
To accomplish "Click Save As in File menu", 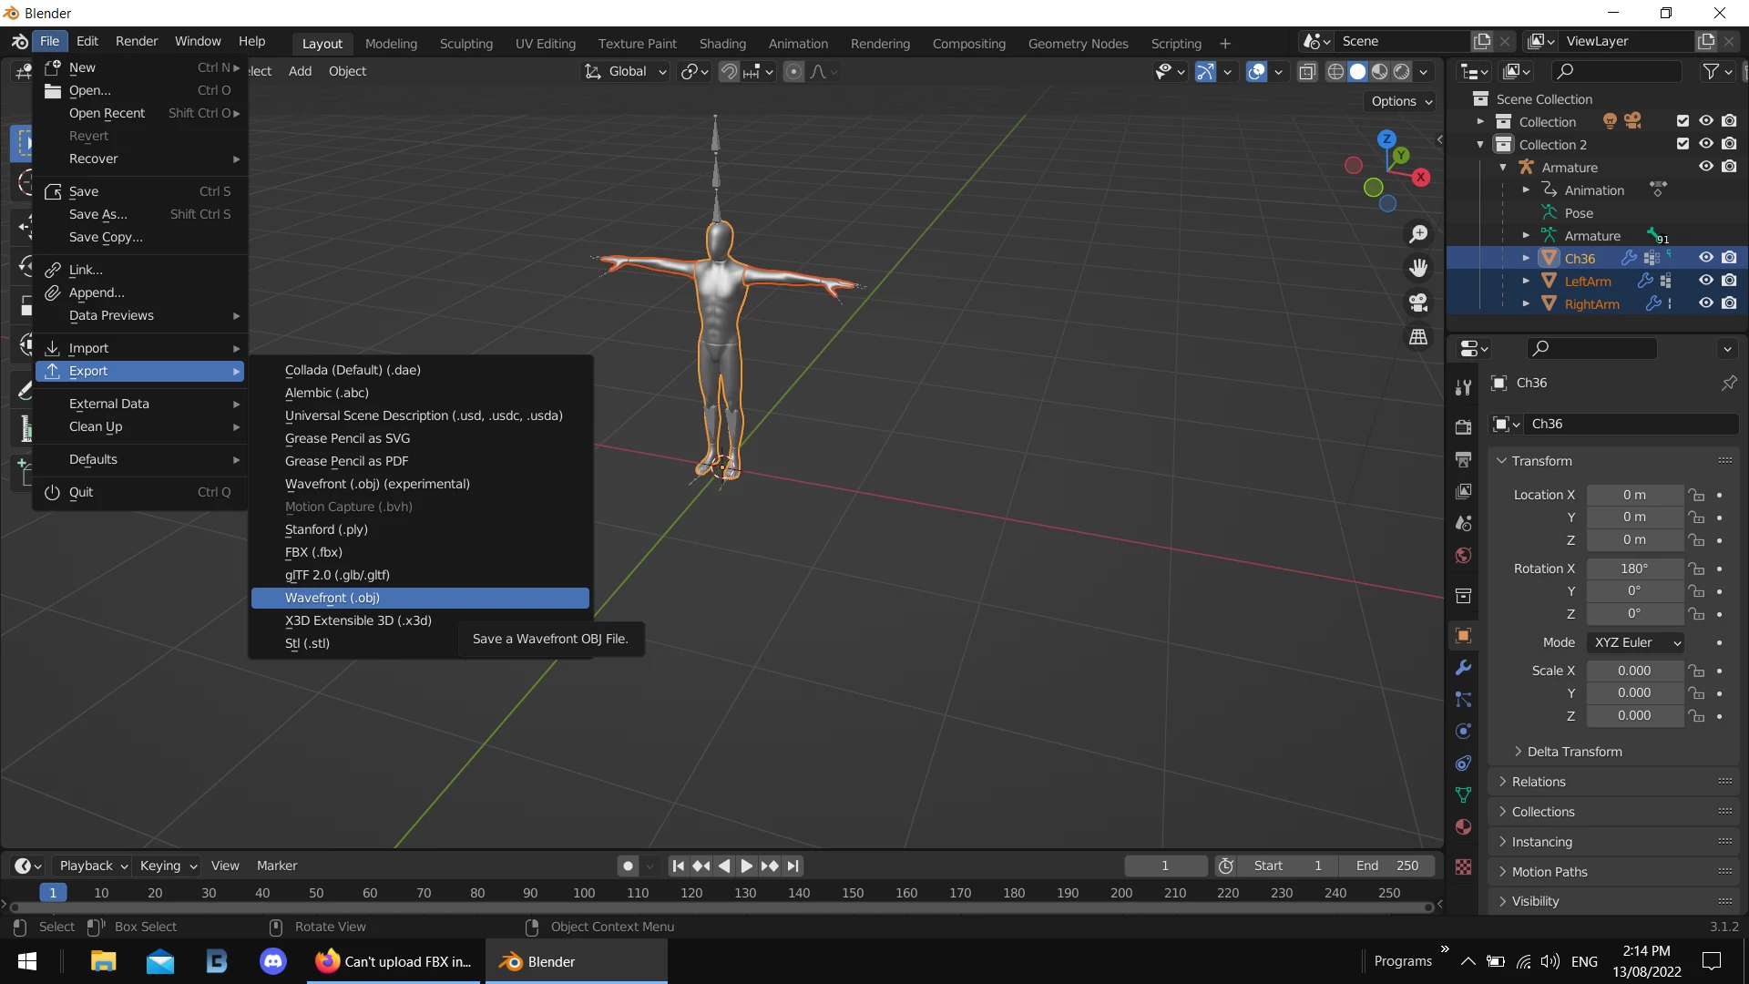I will (98, 214).
